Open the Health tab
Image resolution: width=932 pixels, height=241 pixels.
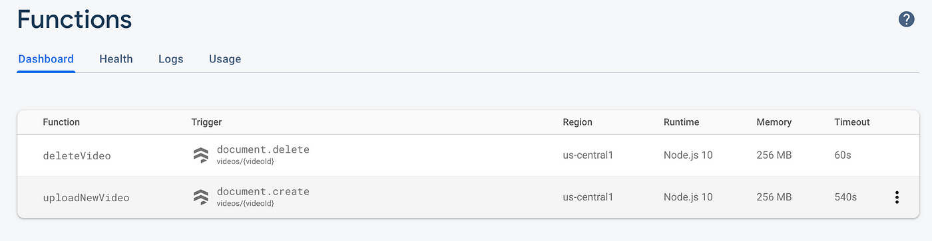pos(116,59)
